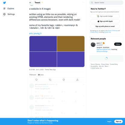Open the purple top-left tweet image
Screen dimensions: 125x125
coord(43,44)
